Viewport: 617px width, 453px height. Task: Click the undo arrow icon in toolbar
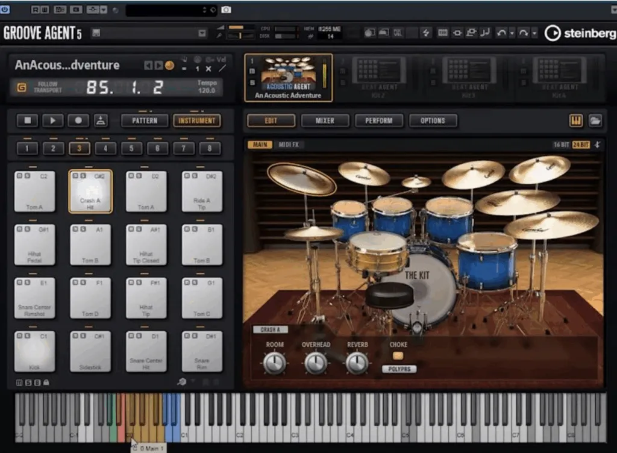tap(501, 33)
